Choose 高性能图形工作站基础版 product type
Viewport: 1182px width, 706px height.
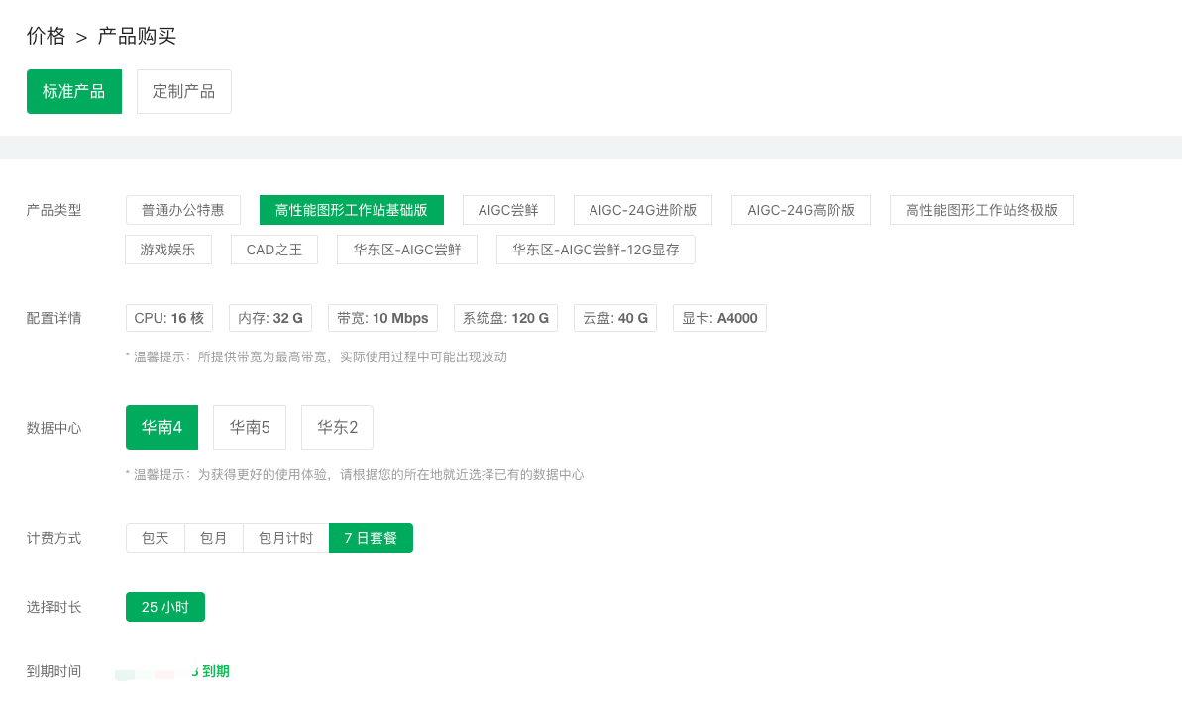pyautogui.click(x=352, y=210)
